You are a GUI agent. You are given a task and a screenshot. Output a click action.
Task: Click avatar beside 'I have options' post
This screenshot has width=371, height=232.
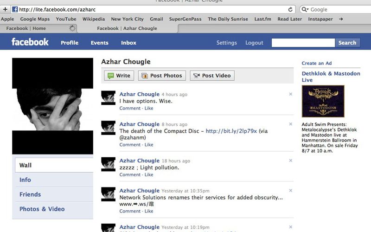(109, 97)
